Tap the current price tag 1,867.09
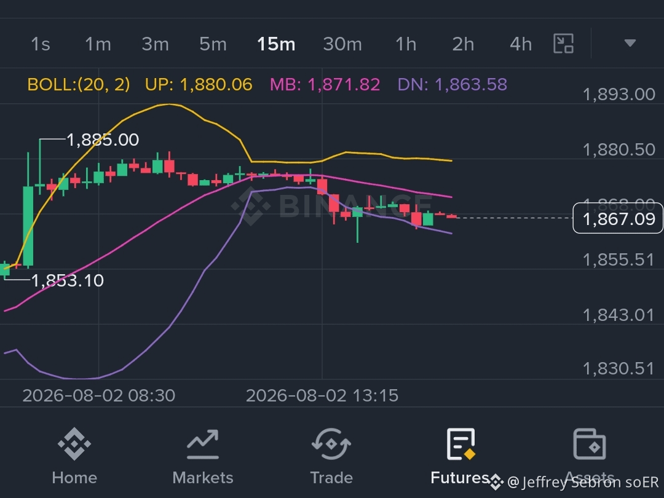 tap(619, 218)
